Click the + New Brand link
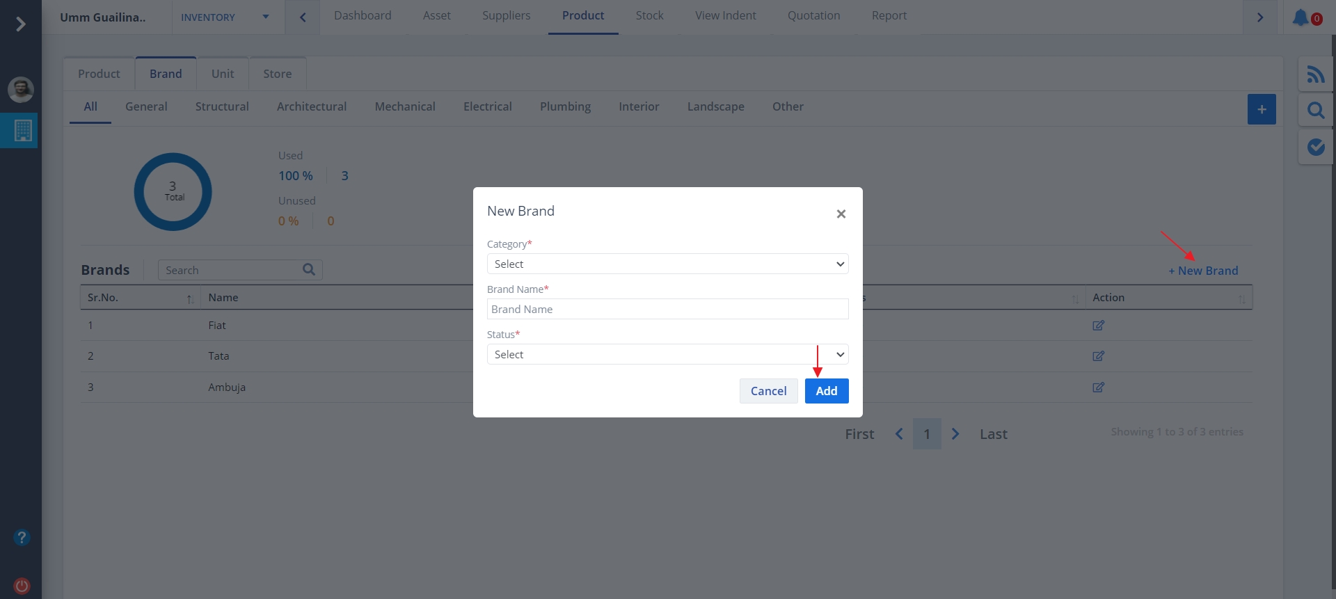The width and height of the screenshot is (1336, 599). coord(1203,271)
